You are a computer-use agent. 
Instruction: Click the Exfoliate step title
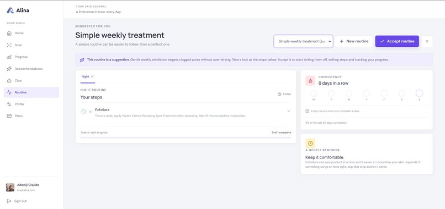(x=102, y=110)
